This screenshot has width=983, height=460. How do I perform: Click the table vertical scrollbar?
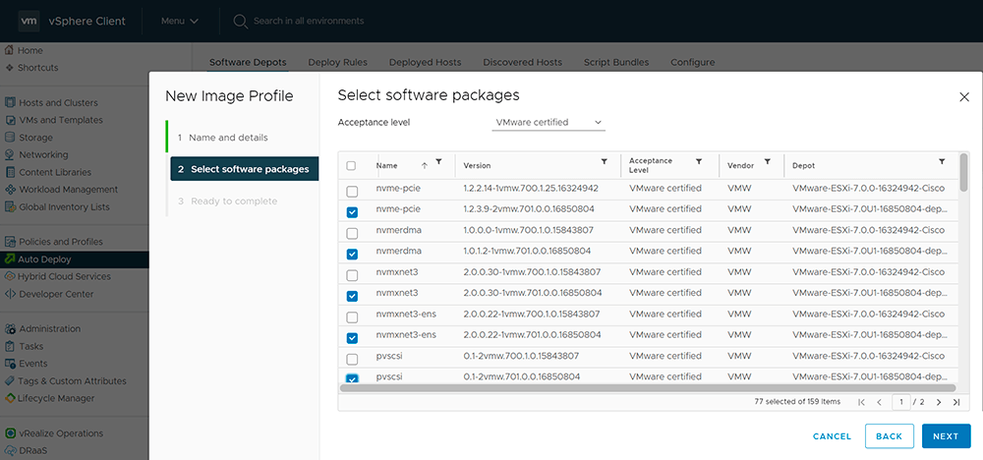(963, 172)
